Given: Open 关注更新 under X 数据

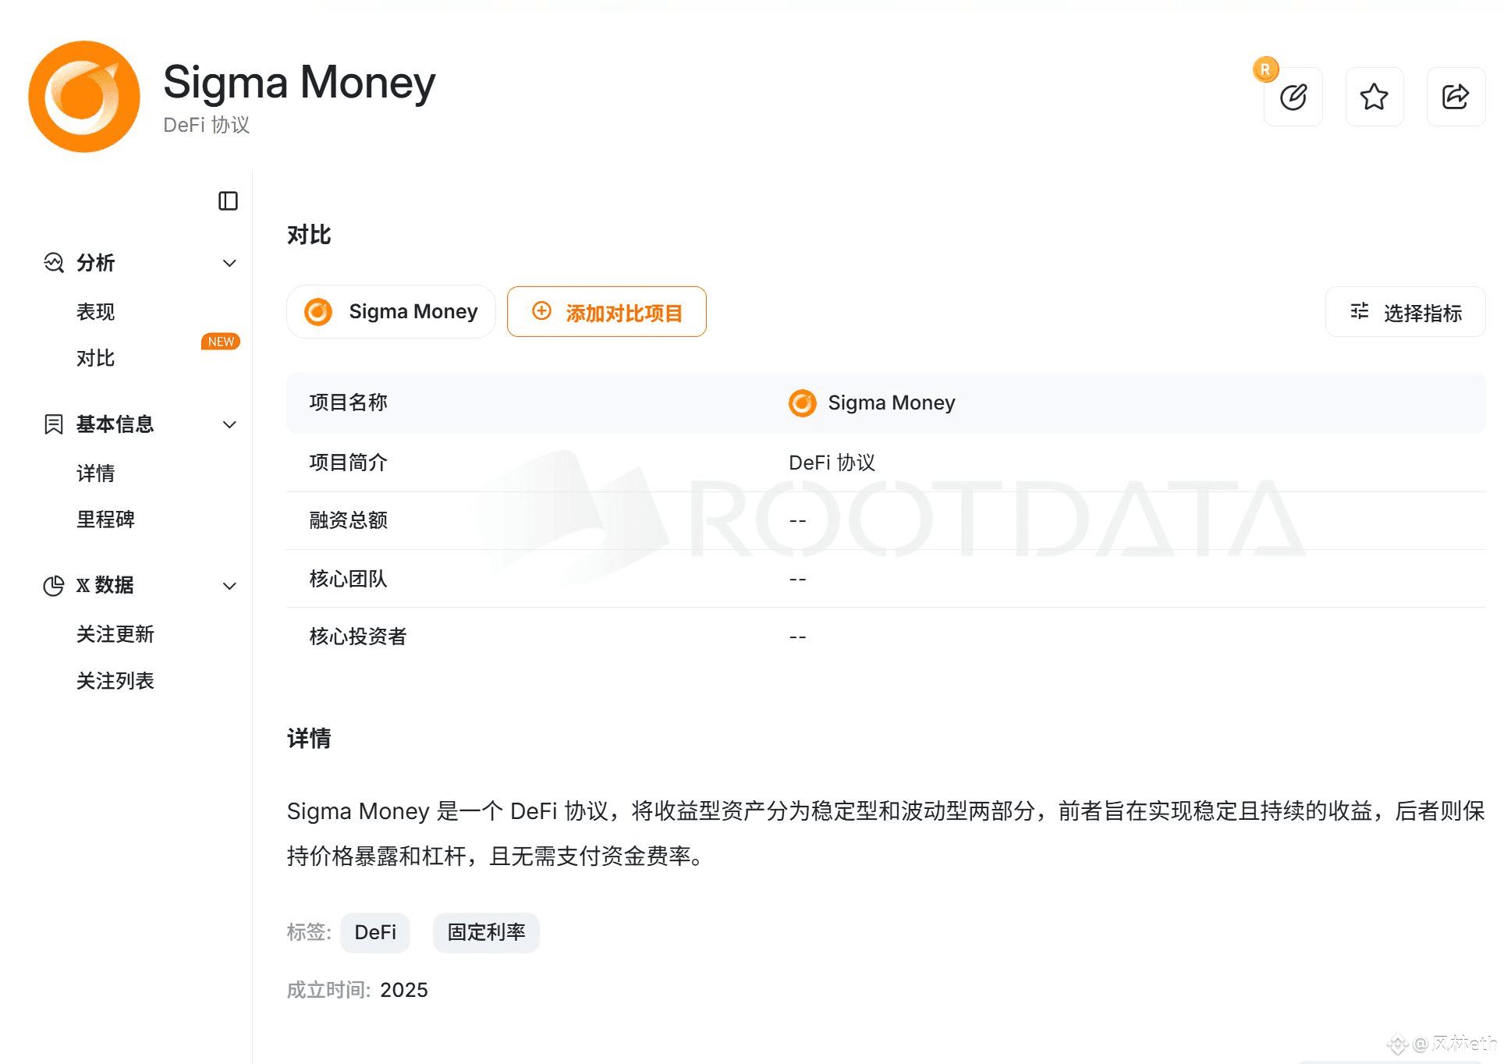Looking at the screenshot, I should click(115, 634).
